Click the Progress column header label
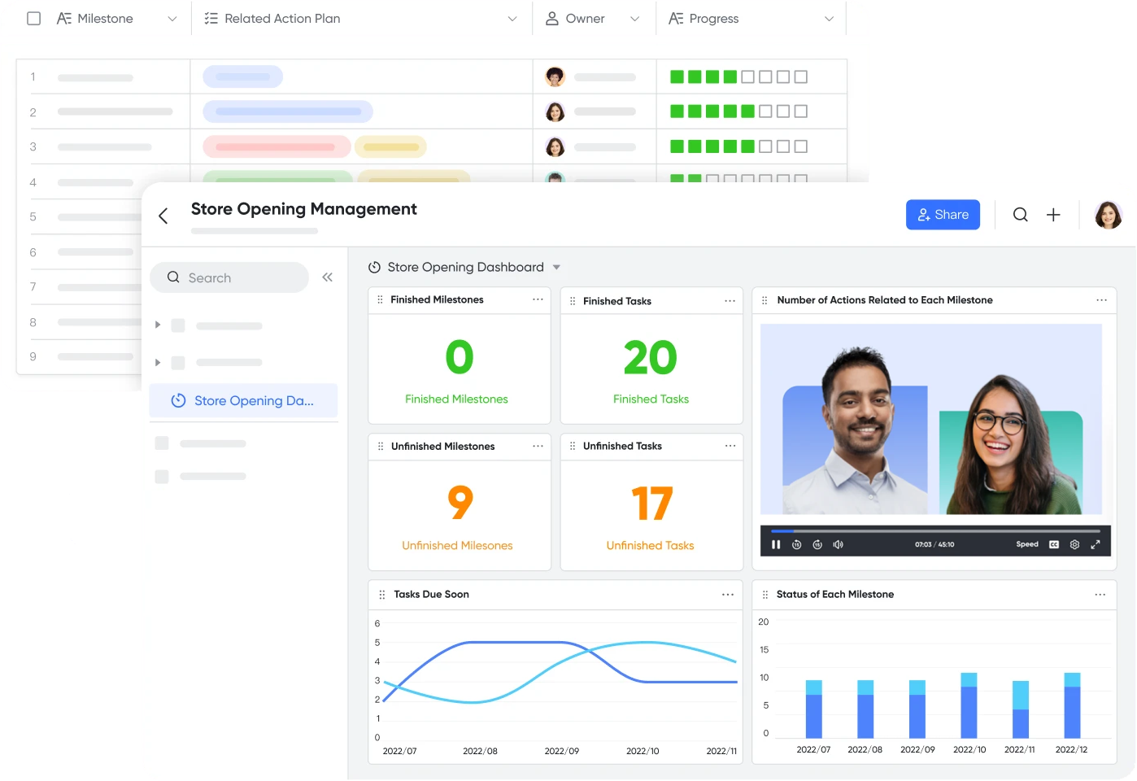Image resolution: width=1137 pixels, height=781 pixels. pos(713,18)
